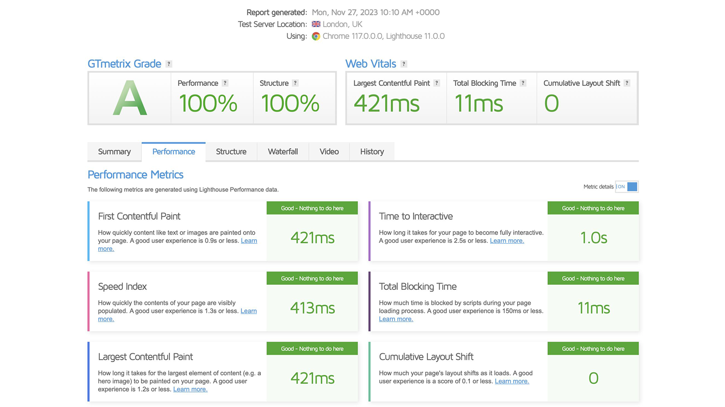Screen dimensions: 725x407
Task: Click the Good badge on Speed Index card
Action: [x=312, y=279]
